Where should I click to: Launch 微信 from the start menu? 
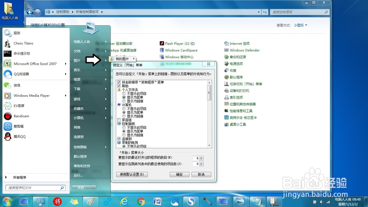click(x=17, y=85)
